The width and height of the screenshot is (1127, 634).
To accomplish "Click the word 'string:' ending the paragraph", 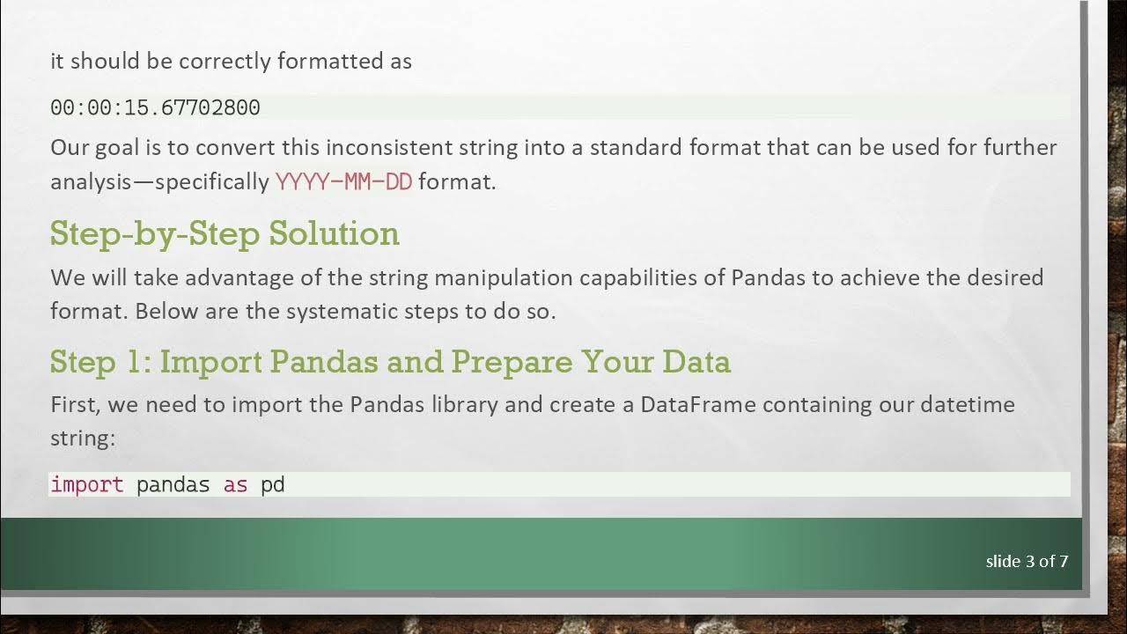I will (83, 438).
